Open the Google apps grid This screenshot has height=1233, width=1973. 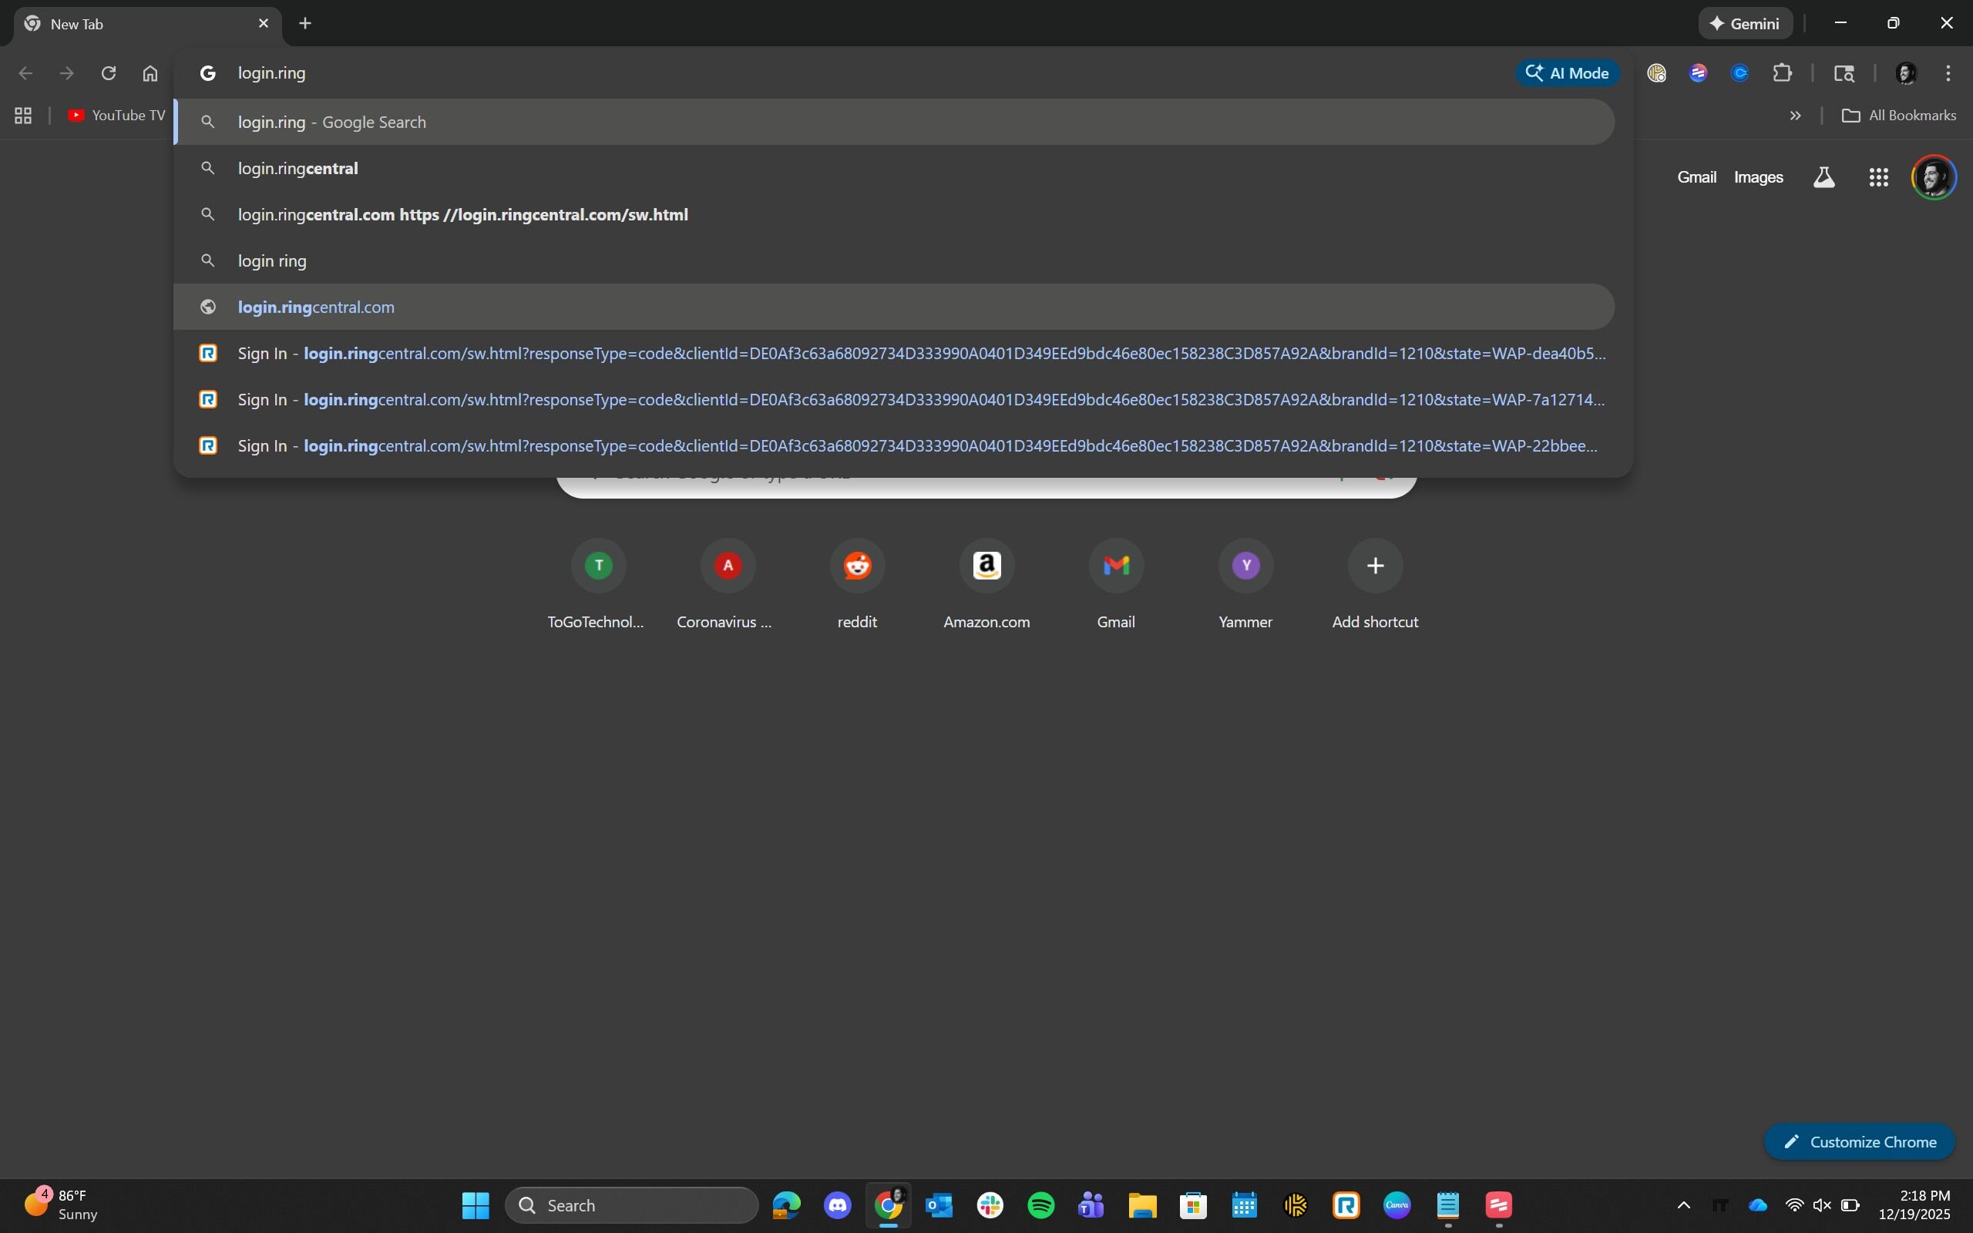coord(1878,178)
